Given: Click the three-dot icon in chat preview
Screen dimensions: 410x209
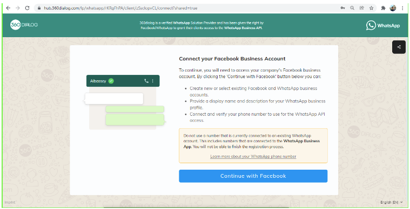Looking at the screenshot, I should (x=153, y=81).
